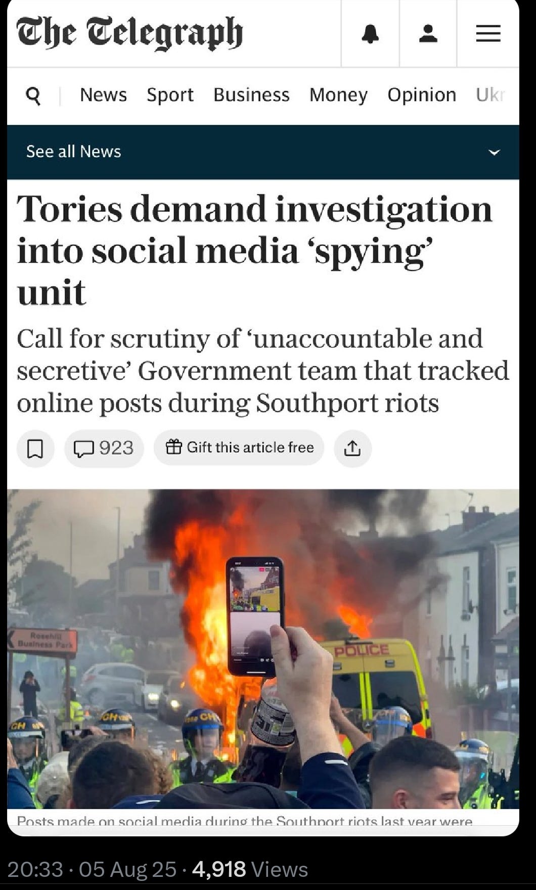Open the See all News bar
536x890 pixels.
coord(263,152)
